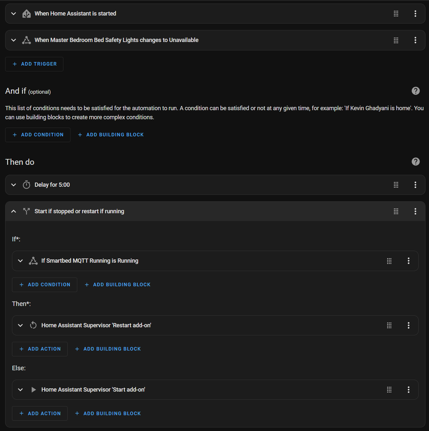Open help for the 'And if' section

[x=415, y=91]
